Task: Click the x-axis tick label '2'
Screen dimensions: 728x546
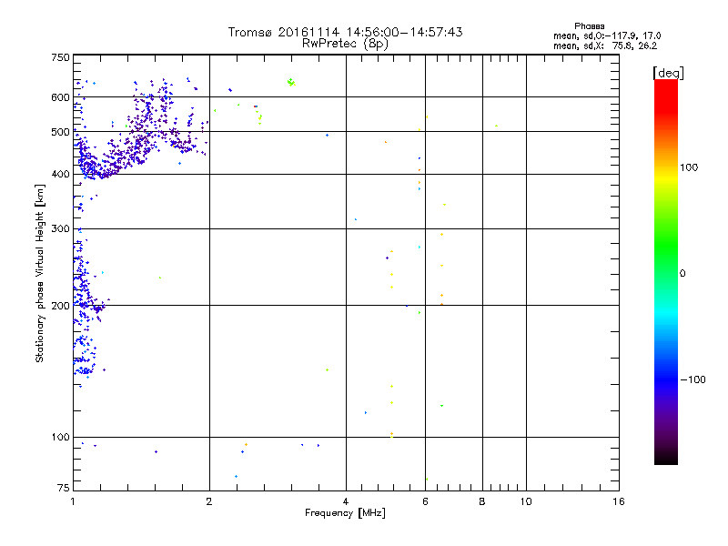Action: [x=209, y=501]
